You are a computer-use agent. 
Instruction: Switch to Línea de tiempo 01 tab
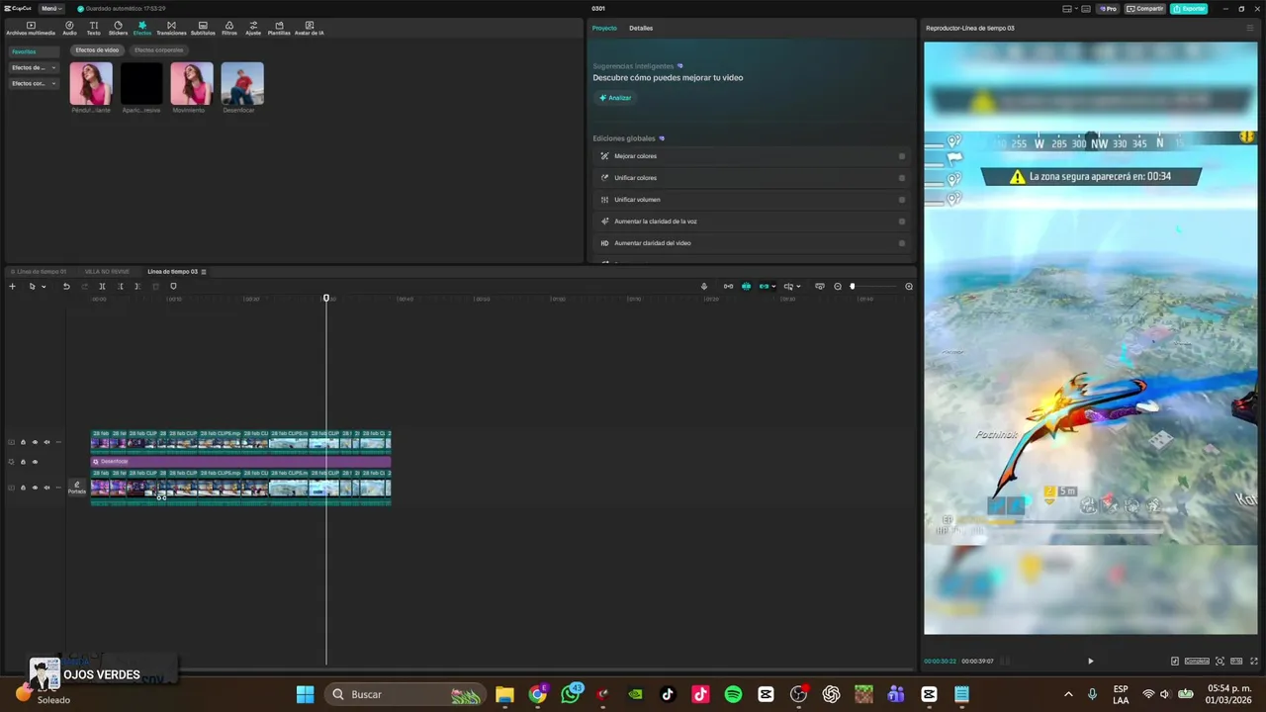click(x=39, y=271)
